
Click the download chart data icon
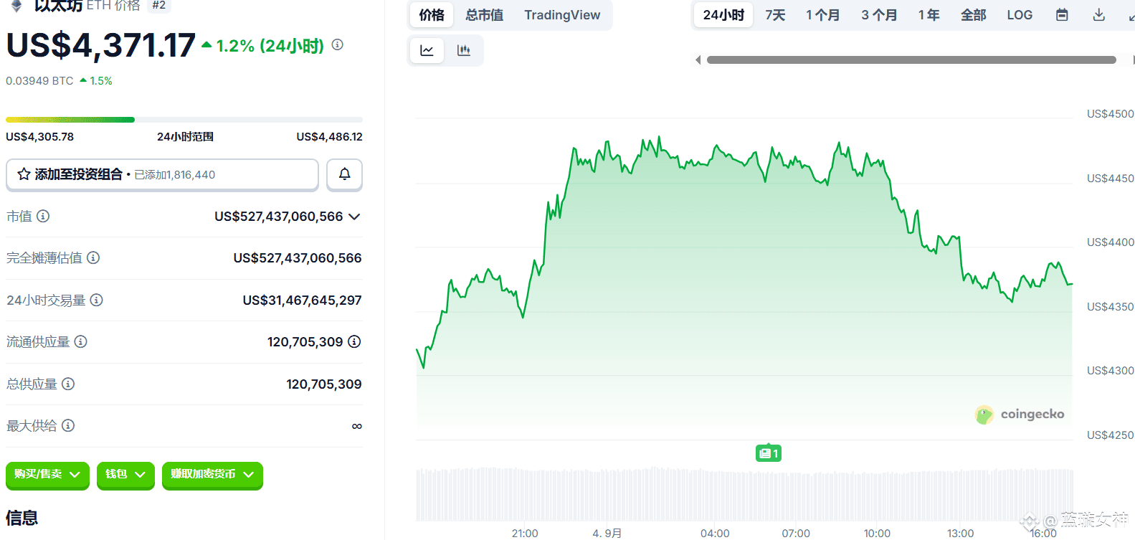(x=1098, y=15)
